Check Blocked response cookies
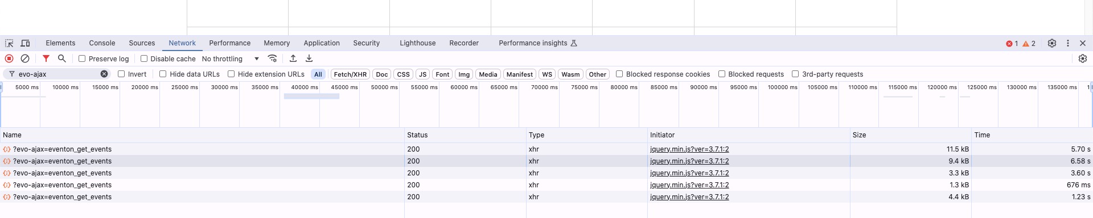1093x218 pixels. coord(619,74)
